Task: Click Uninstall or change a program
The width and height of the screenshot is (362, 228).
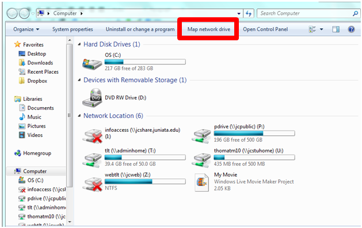Action: (140, 29)
